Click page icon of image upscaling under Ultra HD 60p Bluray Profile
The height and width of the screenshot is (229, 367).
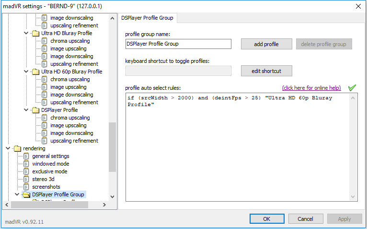pyautogui.click(x=45, y=87)
